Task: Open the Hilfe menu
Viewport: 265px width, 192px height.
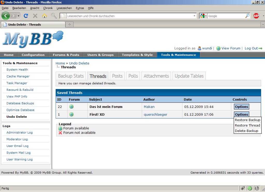Action: 91,8
